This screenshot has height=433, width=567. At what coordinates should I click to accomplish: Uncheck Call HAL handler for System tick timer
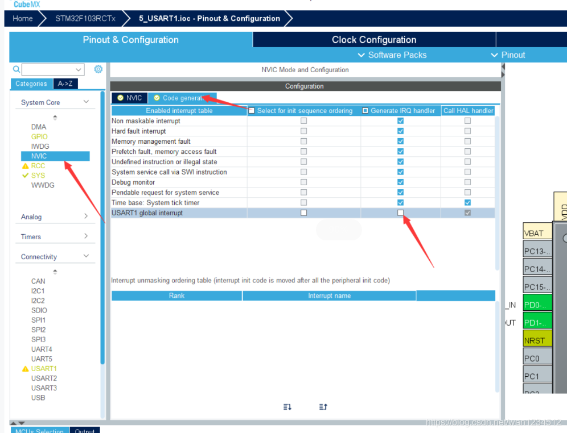(467, 202)
